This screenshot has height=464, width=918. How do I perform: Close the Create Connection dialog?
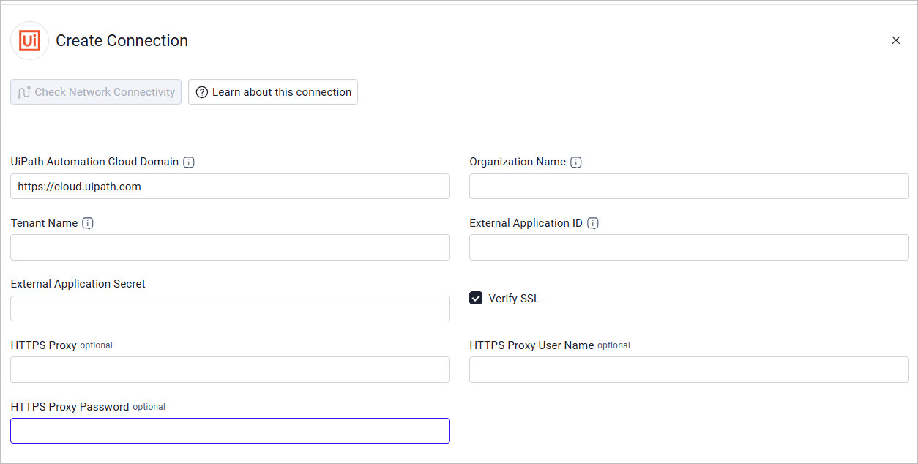(896, 40)
